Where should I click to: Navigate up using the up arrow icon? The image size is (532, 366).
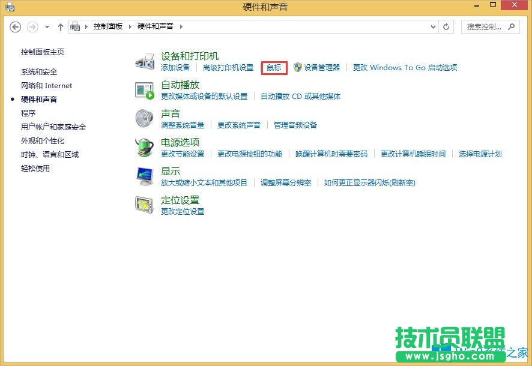pos(61,26)
